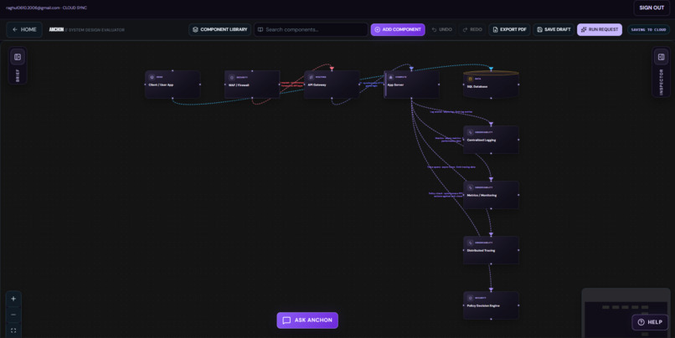Click the right port of Client / User App
This screenshot has width=675, height=338.
coord(200,84)
